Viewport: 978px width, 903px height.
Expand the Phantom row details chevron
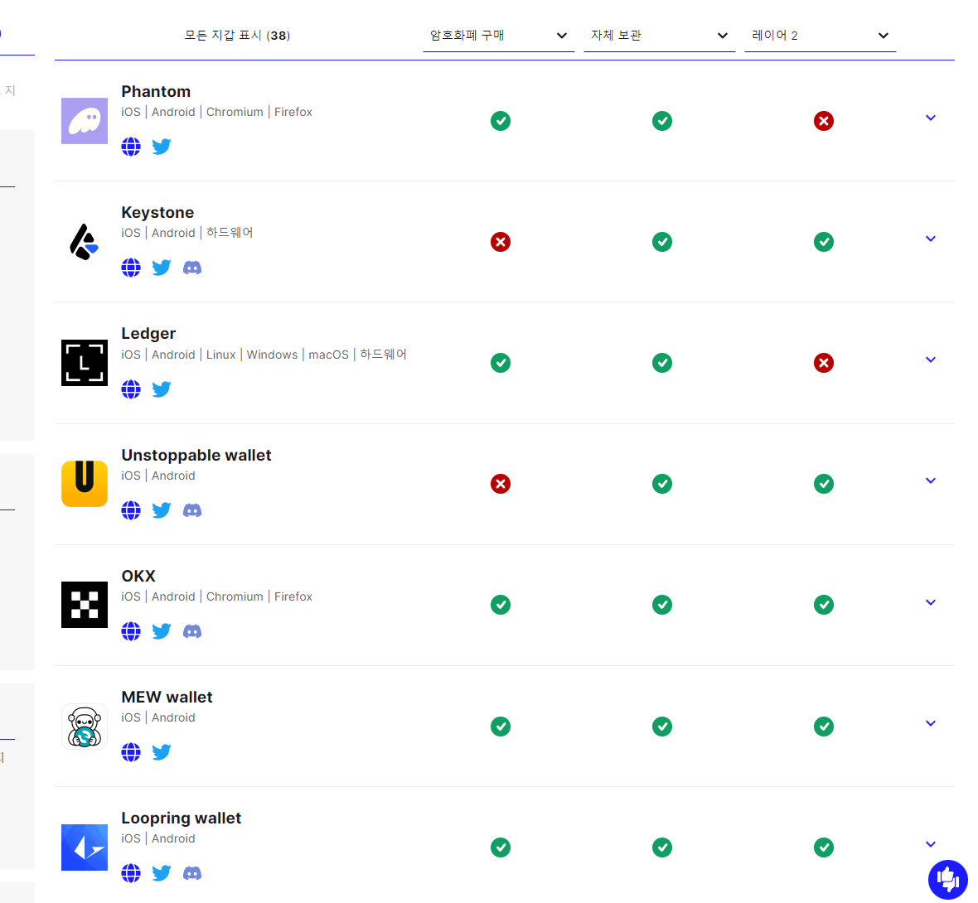[931, 118]
